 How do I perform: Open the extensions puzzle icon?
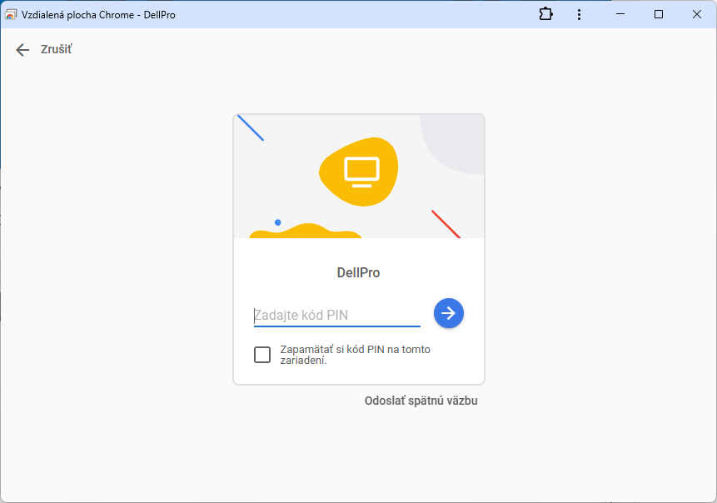(545, 14)
